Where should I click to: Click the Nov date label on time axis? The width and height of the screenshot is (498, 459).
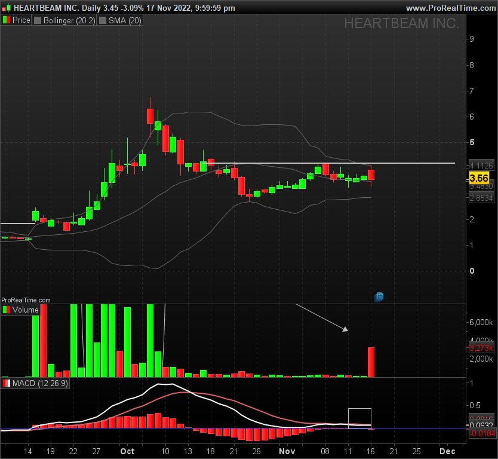click(287, 451)
